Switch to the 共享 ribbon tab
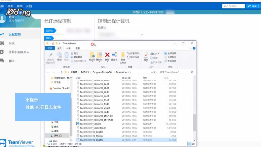Image resolution: width=261 pixels, height=147 pixels. pos(68,48)
